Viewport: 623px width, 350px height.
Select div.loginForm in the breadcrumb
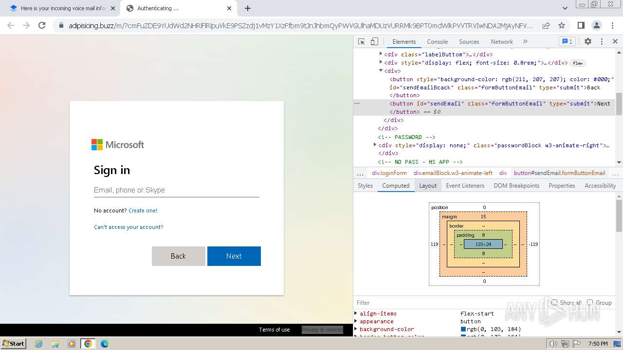389,173
